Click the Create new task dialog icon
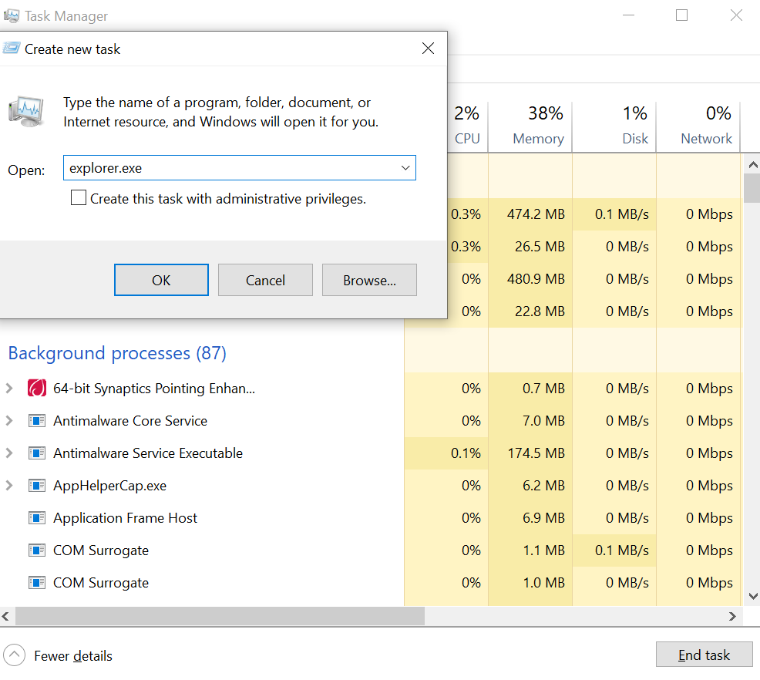This screenshot has height=680, width=760. pyautogui.click(x=12, y=49)
